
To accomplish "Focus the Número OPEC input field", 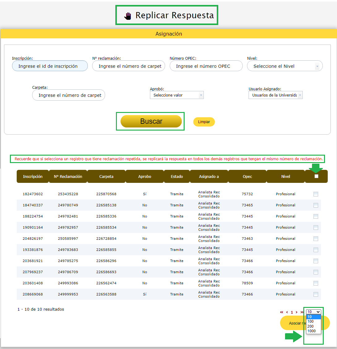I will coord(206,66).
